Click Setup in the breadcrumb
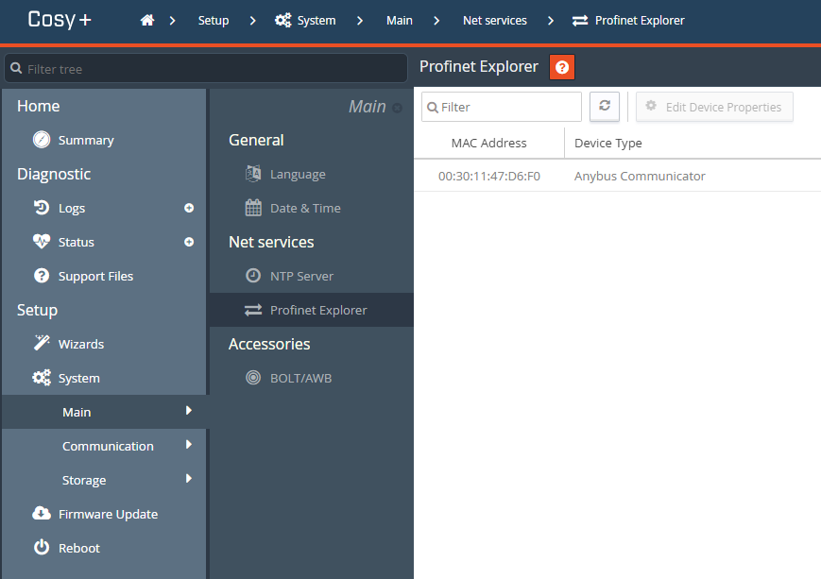 pyautogui.click(x=214, y=21)
